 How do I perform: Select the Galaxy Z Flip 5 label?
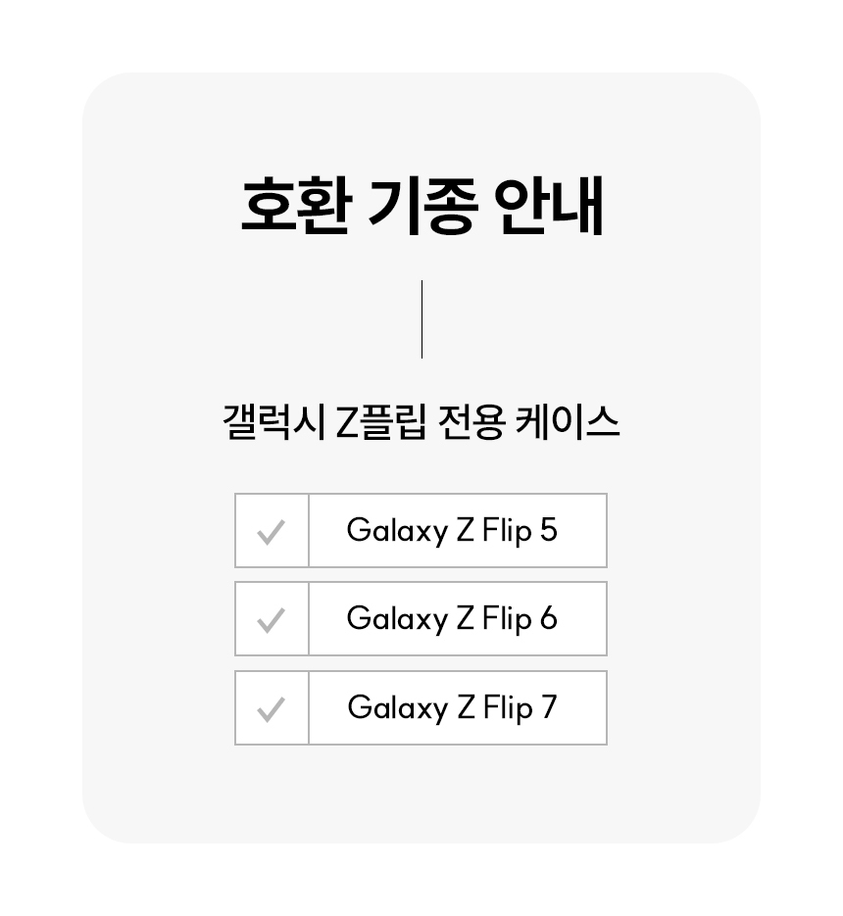(x=452, y=531)
